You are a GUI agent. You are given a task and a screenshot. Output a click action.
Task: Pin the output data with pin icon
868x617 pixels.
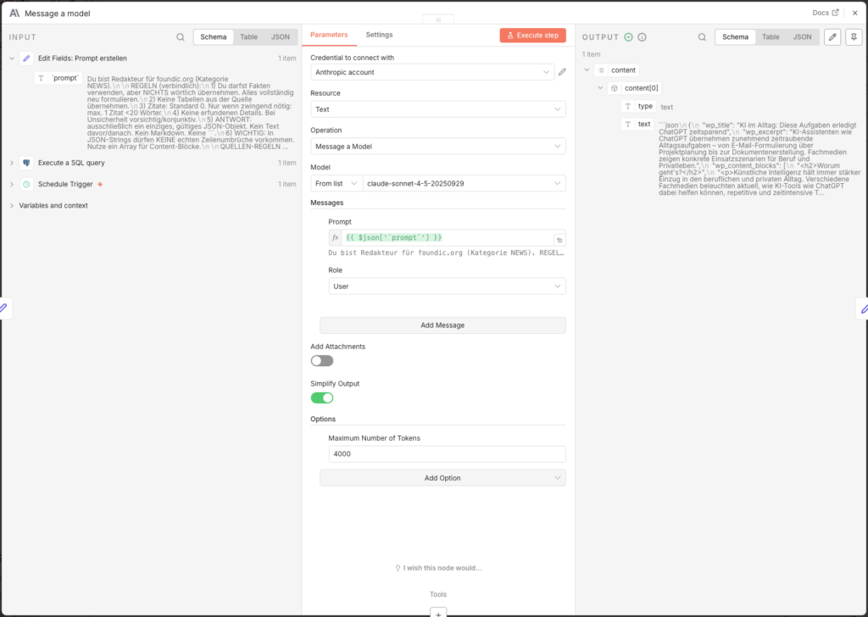(x=854, y=37)
